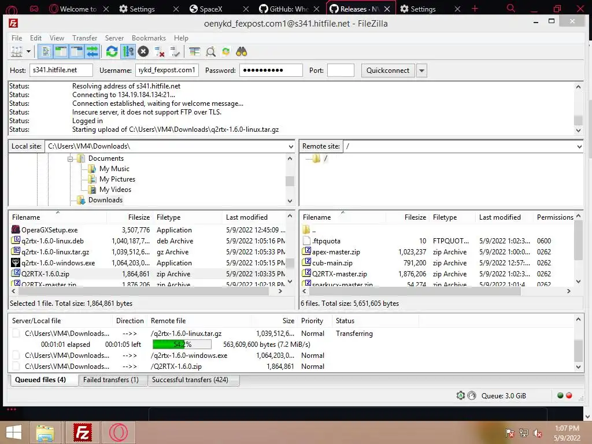Click the Disconnect from server icon
The width and height of the screenshot is (592, 444).
pos(160,51)
